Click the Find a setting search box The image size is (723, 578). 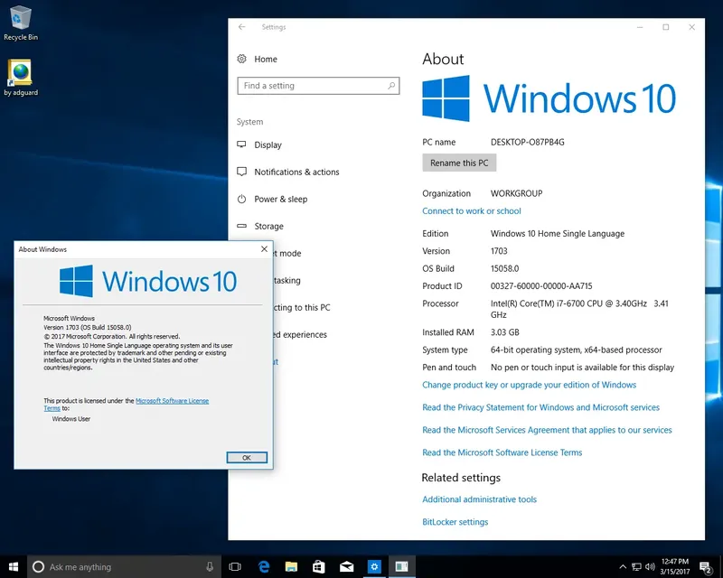point(318,86)
